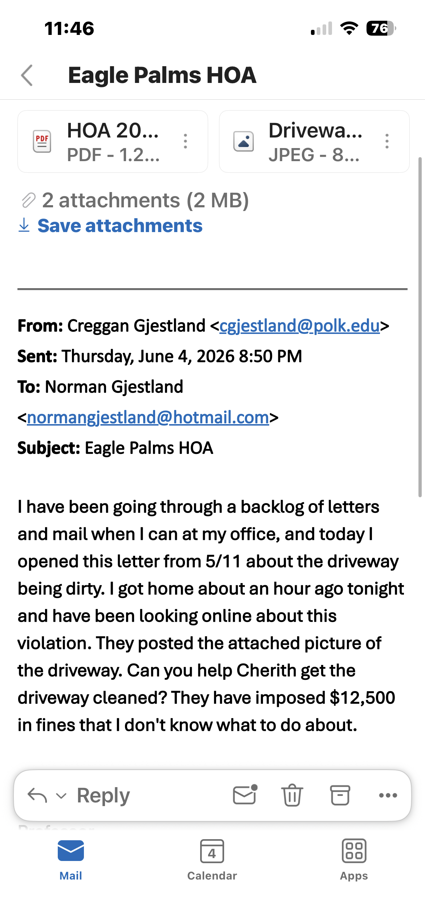
Task: Open options menu for the JPEG attachment
Action: coord(387,141)
